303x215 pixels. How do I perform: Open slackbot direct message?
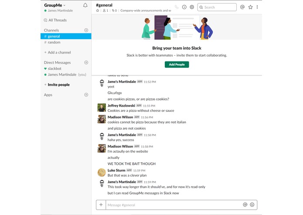coord(53,68)
